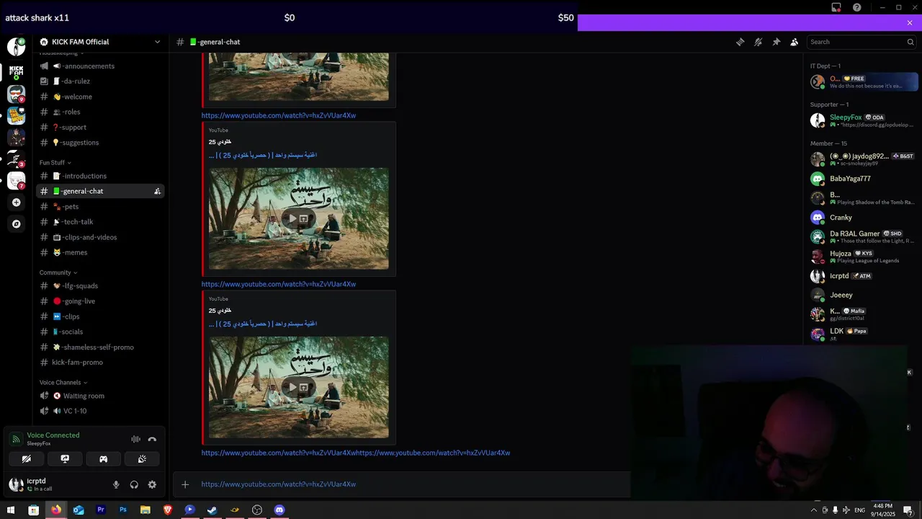The height and width of the screenshot is (519, 922).
Task: Open Discord inbox icon in title bar
Action: click(x=836, y=7)
